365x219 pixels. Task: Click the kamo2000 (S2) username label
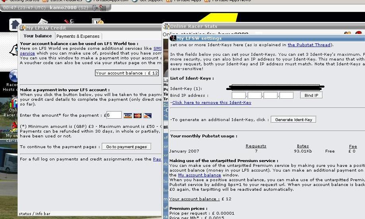click(69, 8)
